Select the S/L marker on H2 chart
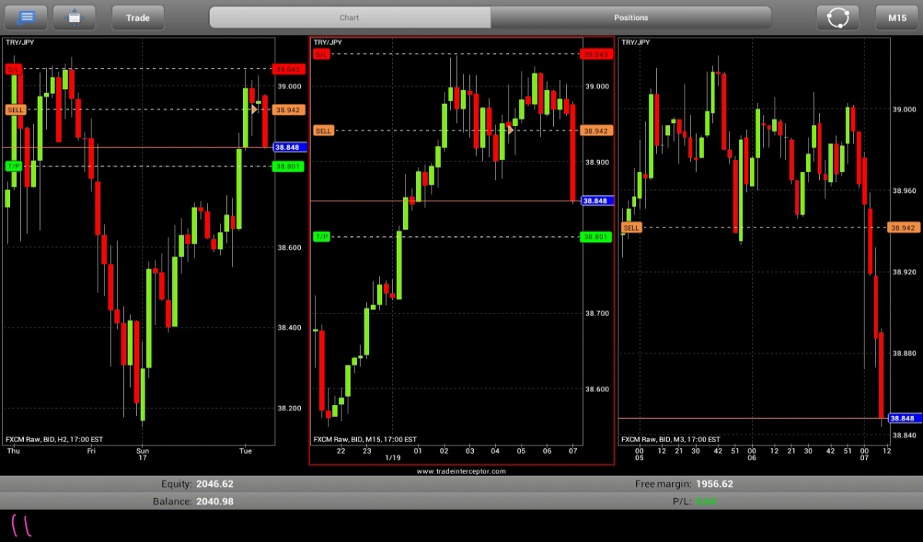The image size is (923, 542). click(14, 69)
